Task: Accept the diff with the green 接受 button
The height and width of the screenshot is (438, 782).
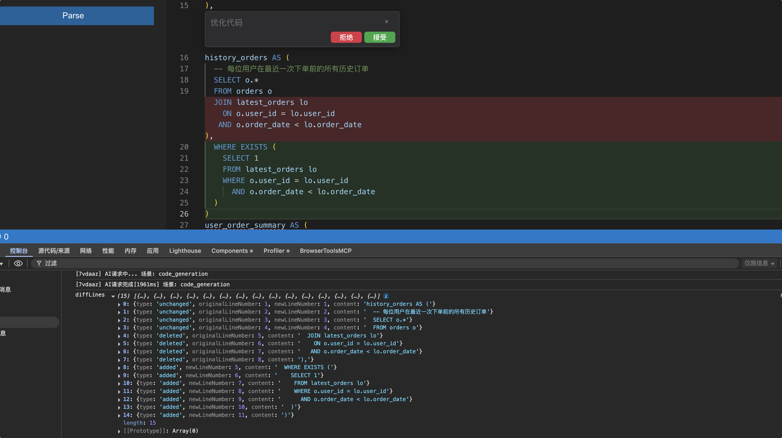Action: (380, 37)
